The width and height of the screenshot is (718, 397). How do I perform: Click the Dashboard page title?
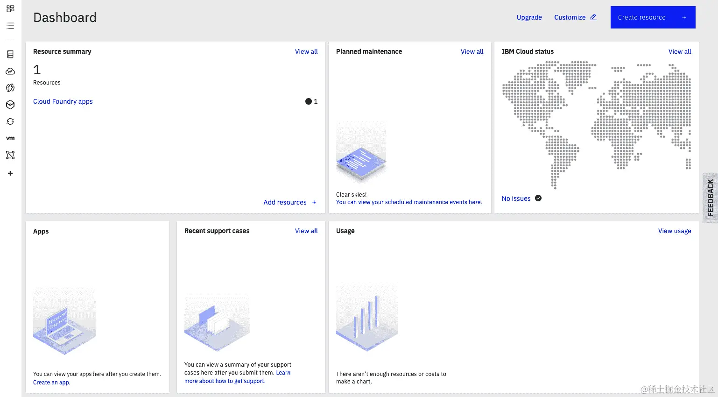[x=65, y=17]
